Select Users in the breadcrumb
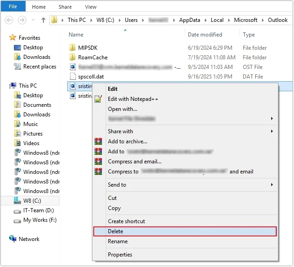Screen dimensions: 294x267 131,20
